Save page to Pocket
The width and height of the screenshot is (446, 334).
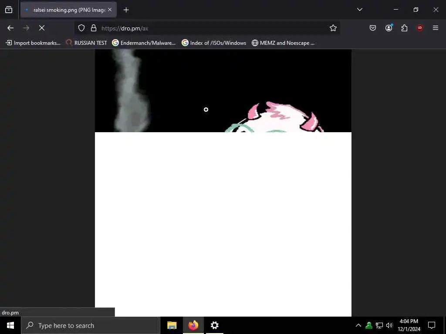(x=373, y=28)
